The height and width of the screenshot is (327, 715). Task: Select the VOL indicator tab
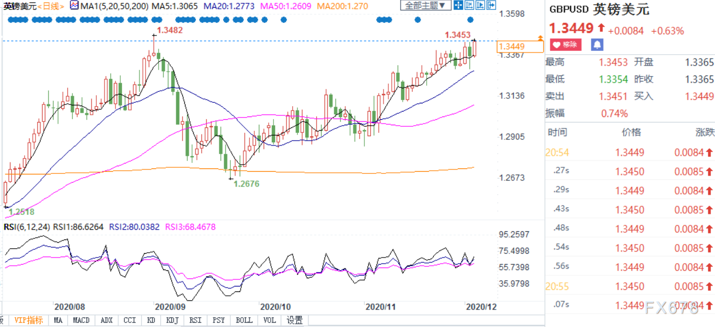click(x=270, y=320)
